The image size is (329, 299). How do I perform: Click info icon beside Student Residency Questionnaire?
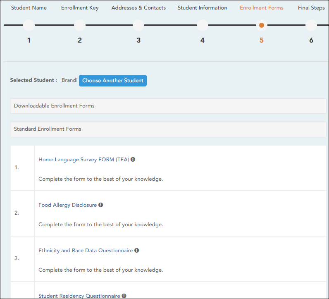[124, 296]
